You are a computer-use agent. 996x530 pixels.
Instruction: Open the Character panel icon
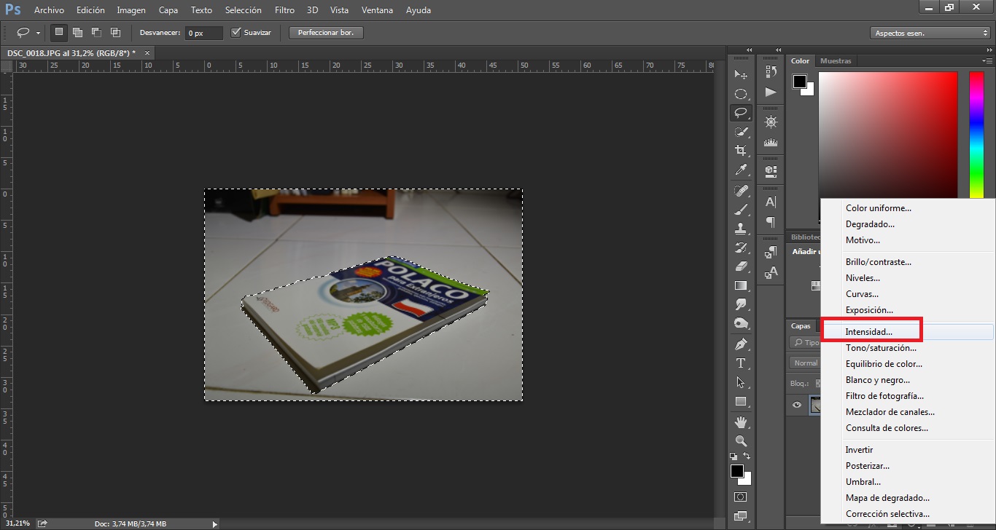tap(771, 202)
